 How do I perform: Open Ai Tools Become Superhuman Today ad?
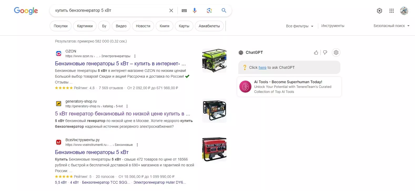point(289,87)
